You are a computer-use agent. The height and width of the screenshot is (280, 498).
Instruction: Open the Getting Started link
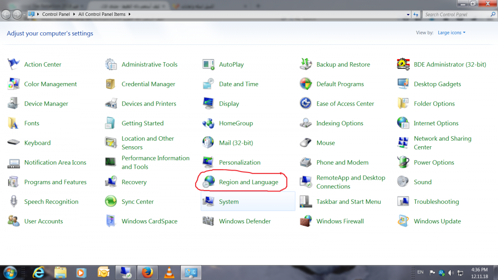[x=142, y=123]
